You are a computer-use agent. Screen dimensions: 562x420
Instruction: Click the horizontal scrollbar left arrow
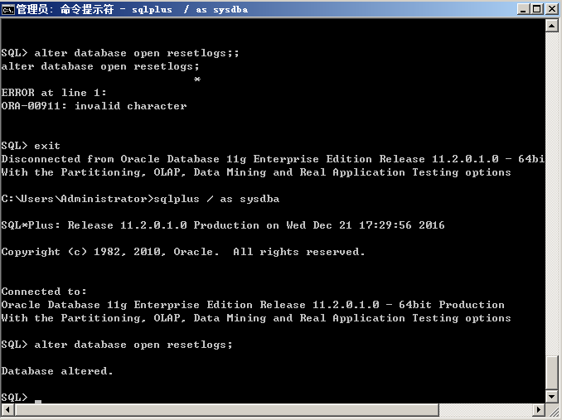7,409
